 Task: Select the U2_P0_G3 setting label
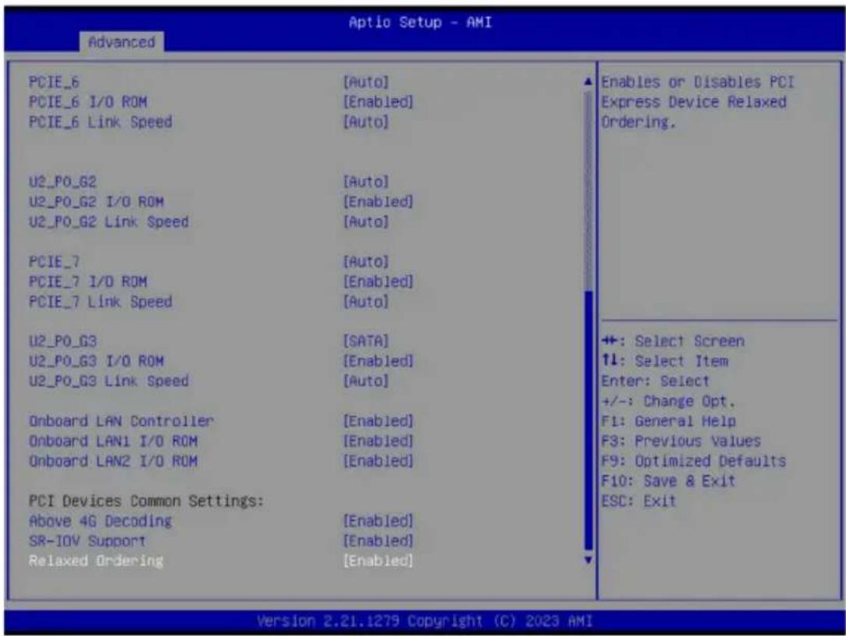pyautogui.click(x=62, y=341)
